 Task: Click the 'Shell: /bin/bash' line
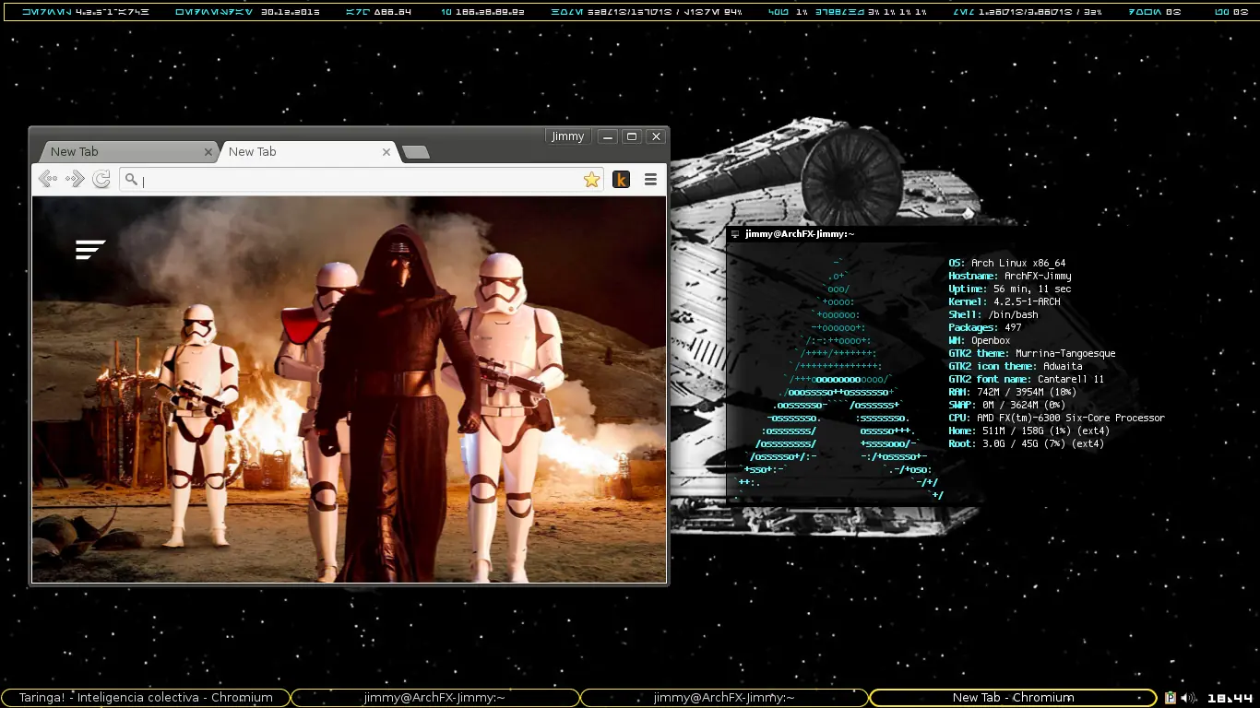[993, 315]
